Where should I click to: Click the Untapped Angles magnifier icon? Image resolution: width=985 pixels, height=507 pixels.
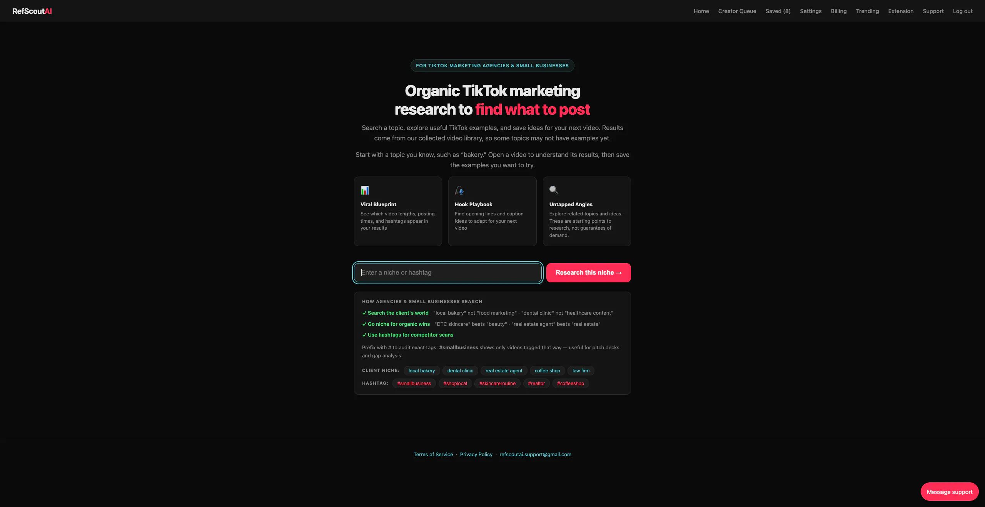[554, 190]
